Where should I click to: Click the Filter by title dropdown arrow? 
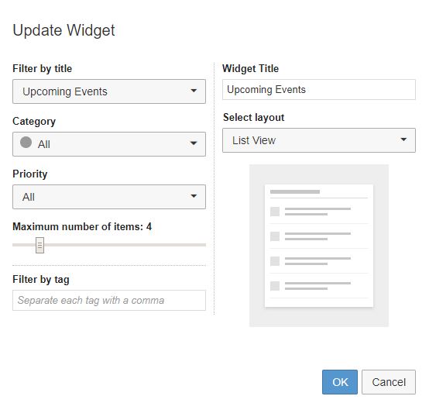click(194, 91)
